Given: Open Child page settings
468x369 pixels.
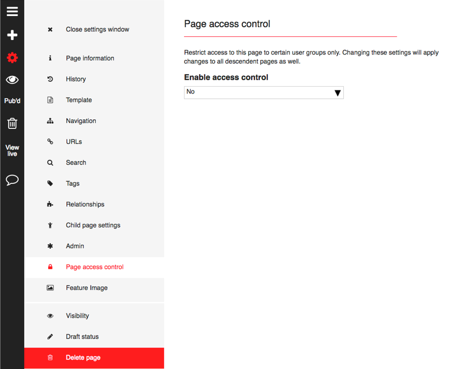Looking at the screenshot, I should (x=93, y=225).
